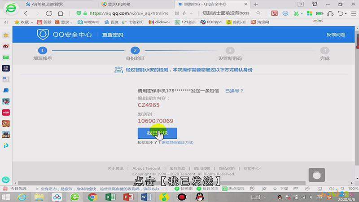
Task: Open the QQ penguin app in the taskbar
Action: (200, 197)
